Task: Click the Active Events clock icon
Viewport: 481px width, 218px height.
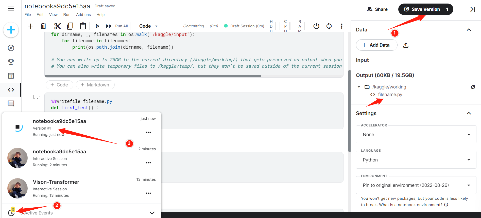Action: pyautogui.click(x=11, y=212)
